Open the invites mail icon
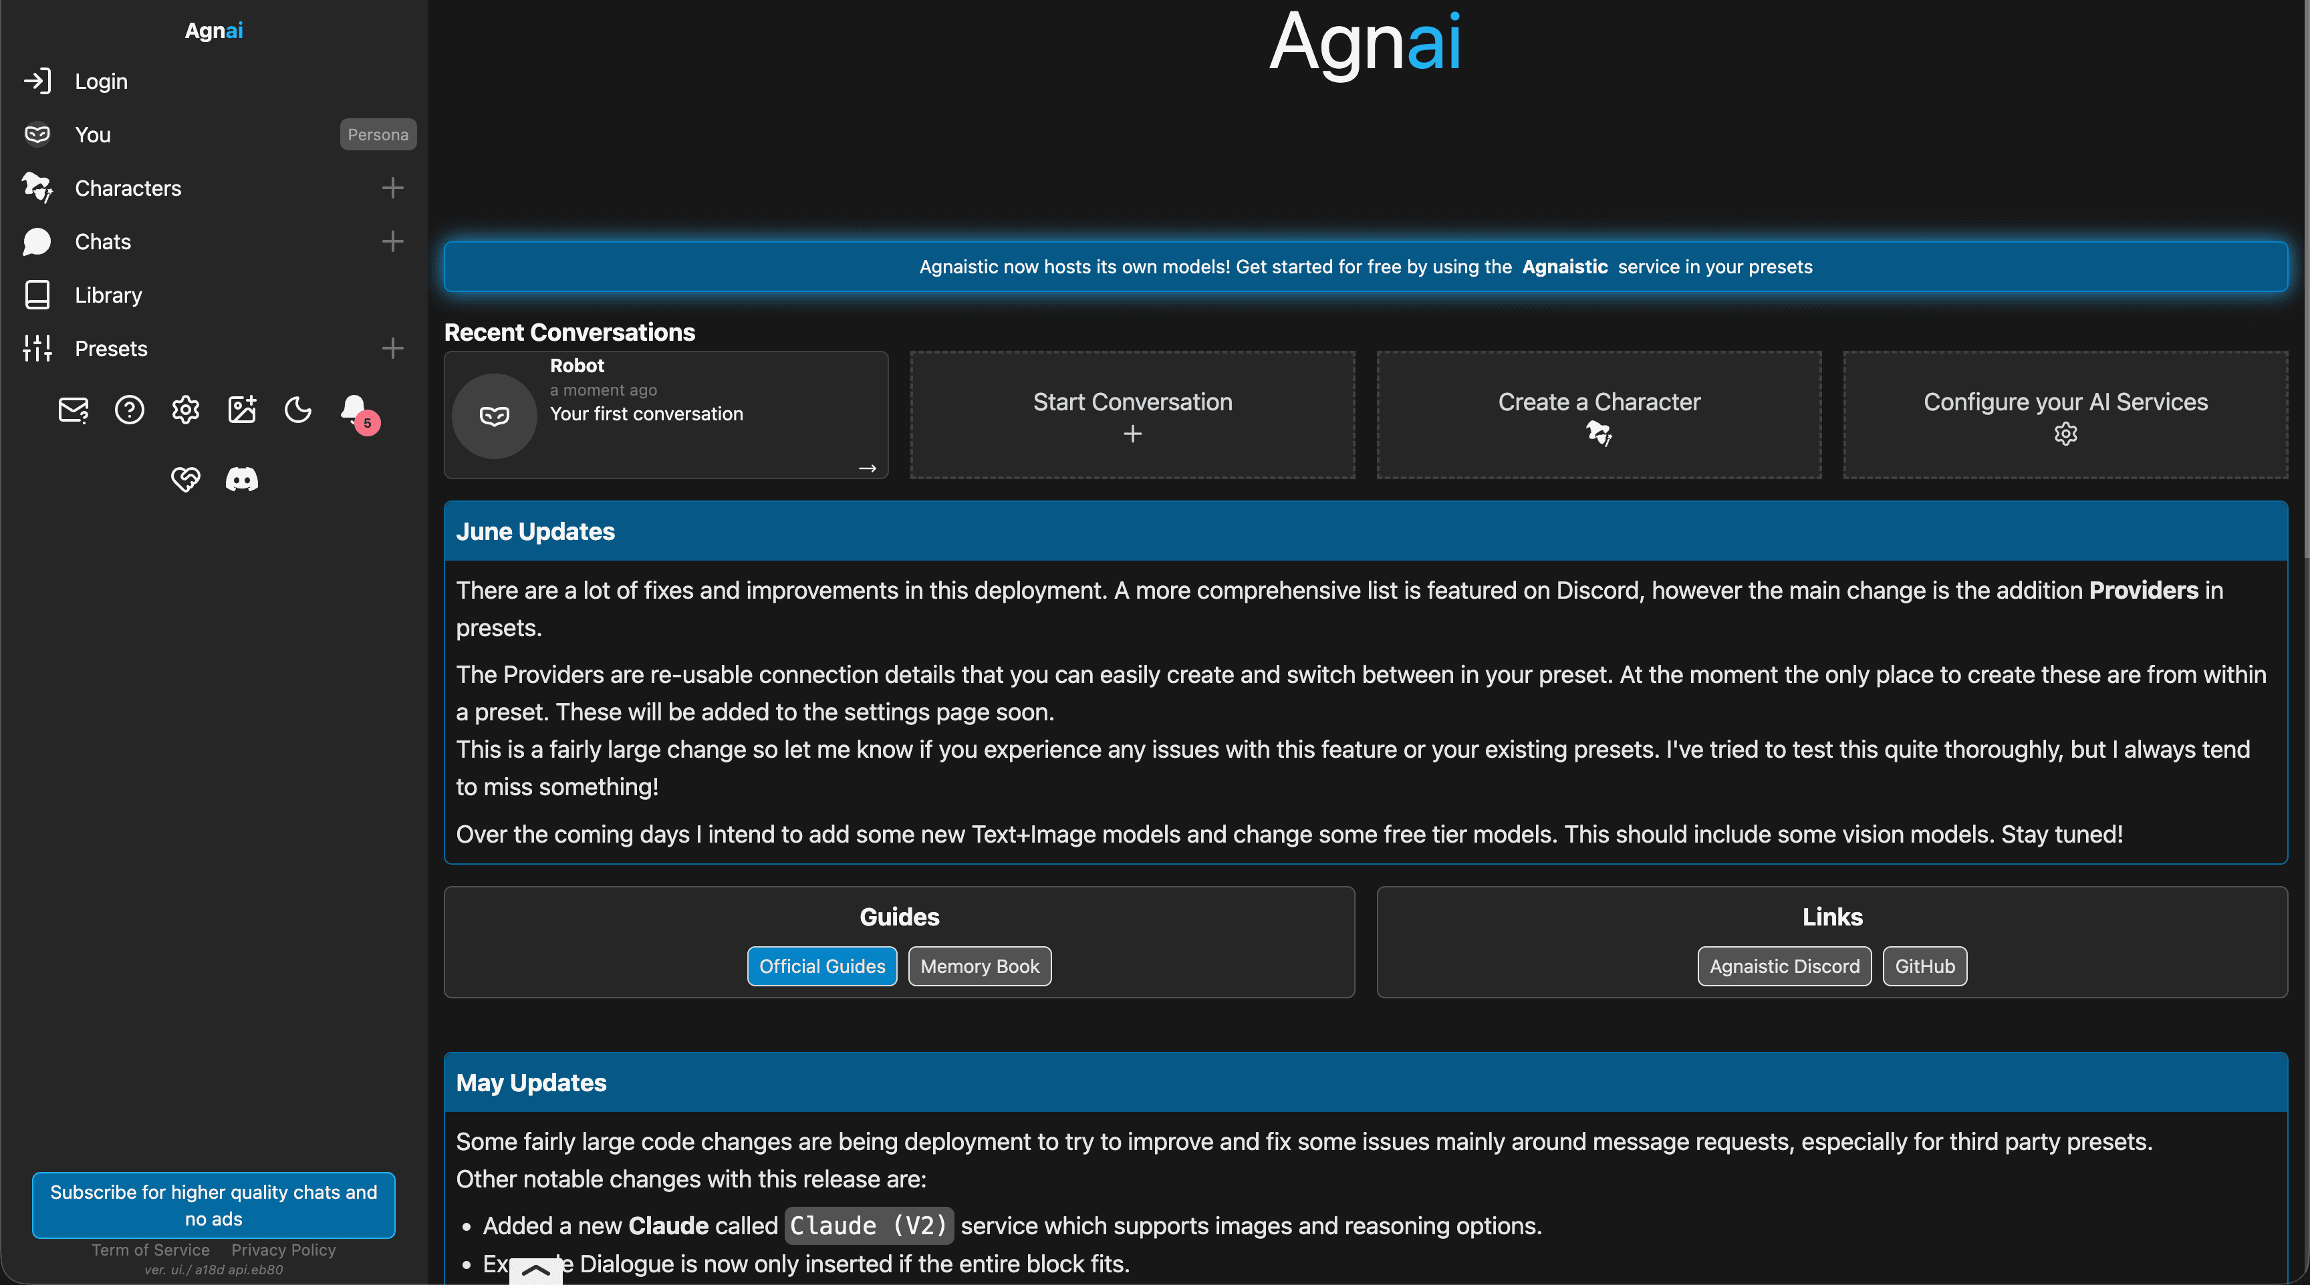Screen dimensions: 2310x1285 pyautogui.click(x=74, y=410)
